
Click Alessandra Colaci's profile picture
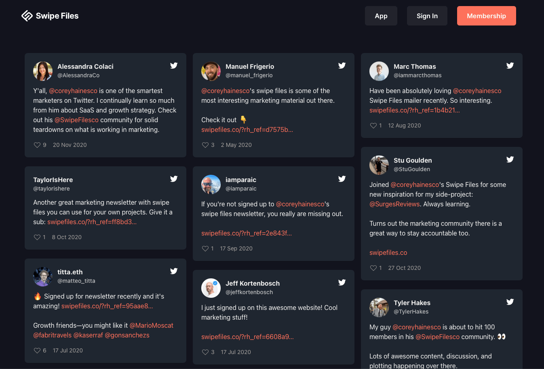click(x=43, y=71)
